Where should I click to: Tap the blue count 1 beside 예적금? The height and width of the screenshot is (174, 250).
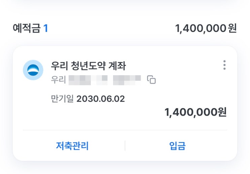pos(45,28)
